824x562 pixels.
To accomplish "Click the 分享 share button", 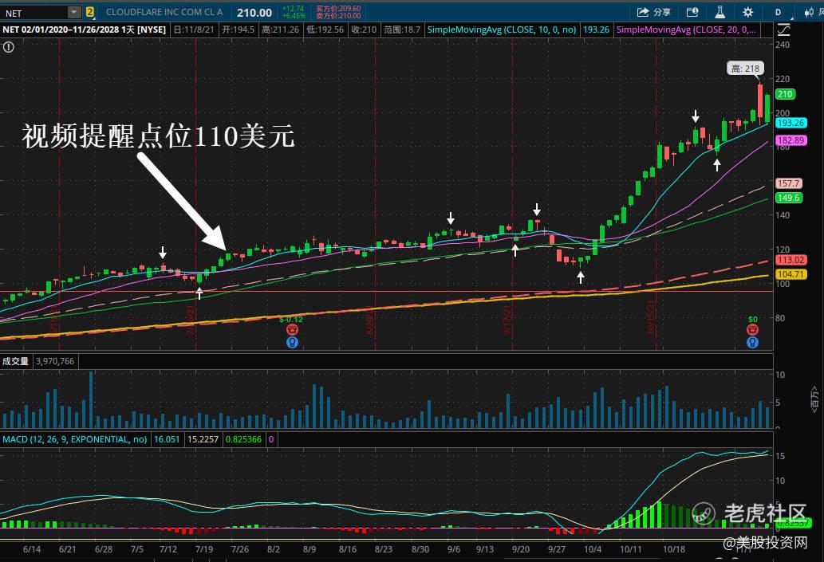I will point(654,12).
